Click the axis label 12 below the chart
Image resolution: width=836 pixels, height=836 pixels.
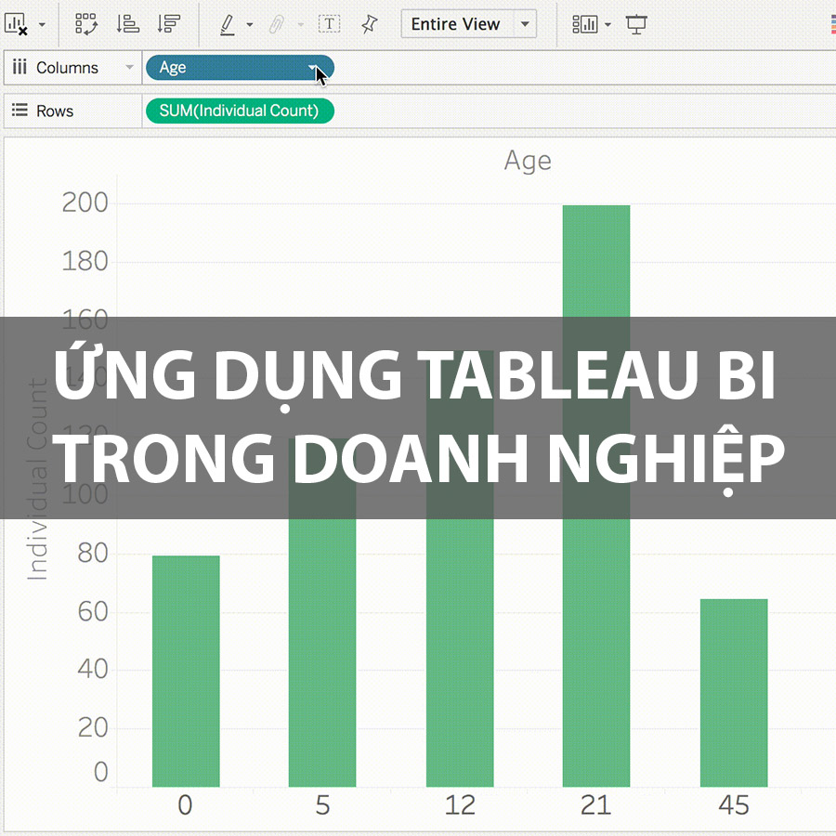point(460,805)
